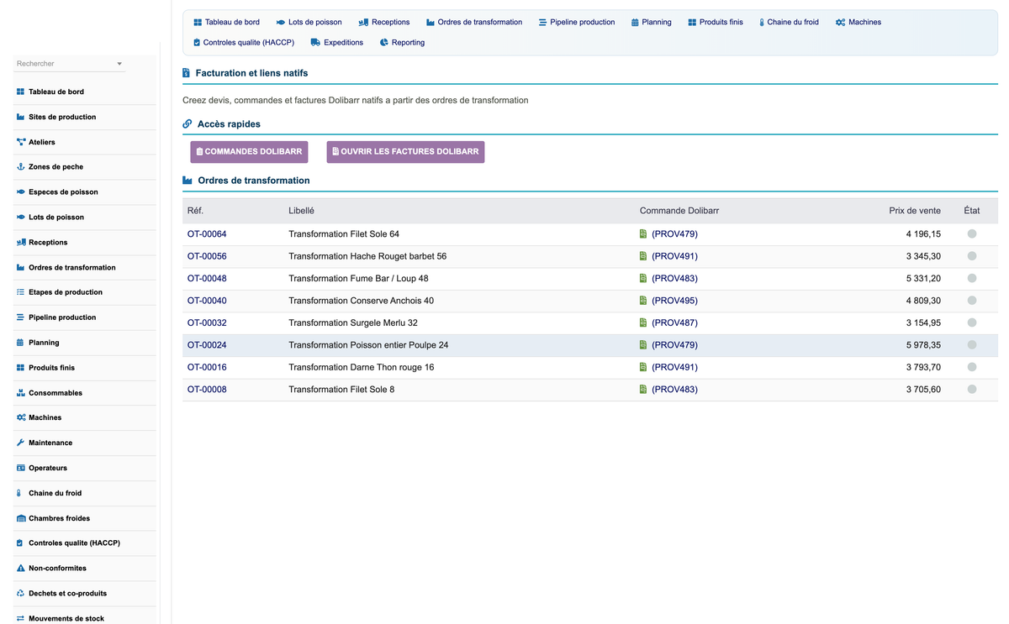
Task: Click the Zones de peche anchor icon
Action: point(20,167)
